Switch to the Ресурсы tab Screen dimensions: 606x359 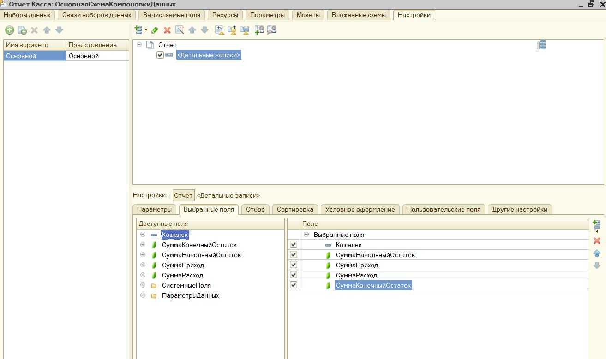(x=225, y=15)
